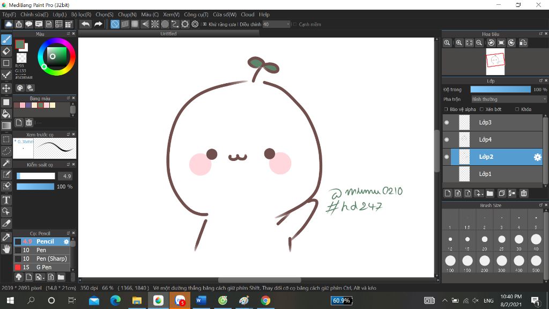Click the cloud icon in toolbar
Image resolution: width=549 pixels, height=309 pixels.
coord(9,24)
